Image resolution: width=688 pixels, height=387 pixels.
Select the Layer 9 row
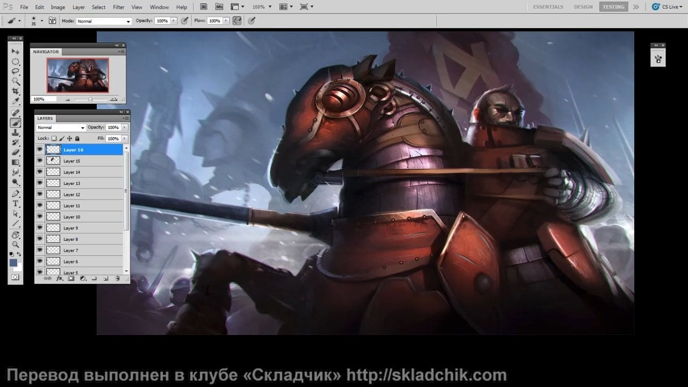point(80,228)
